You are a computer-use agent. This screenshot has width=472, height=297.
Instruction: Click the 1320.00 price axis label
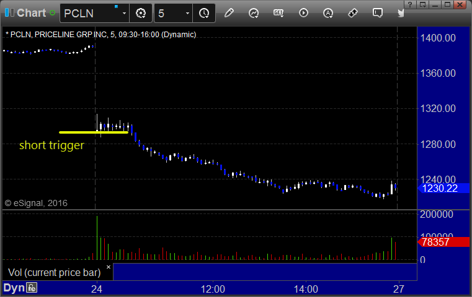pyautogui.click(x=438, y=108)
